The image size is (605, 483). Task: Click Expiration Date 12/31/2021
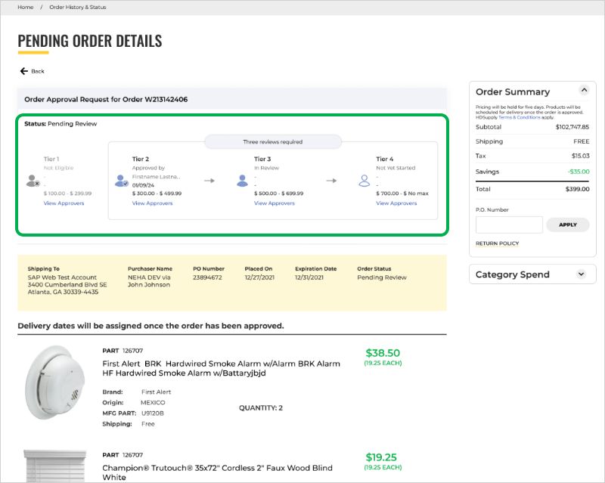tap(309, 277)
